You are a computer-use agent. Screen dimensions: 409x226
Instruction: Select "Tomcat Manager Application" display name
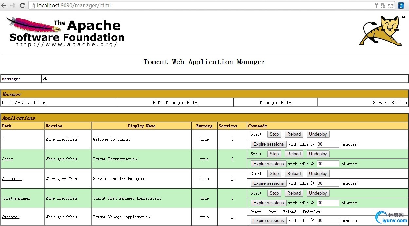[121, 217]
